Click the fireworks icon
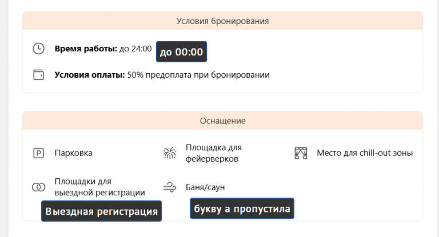This screenshot has width=439, height=237. 170,153
